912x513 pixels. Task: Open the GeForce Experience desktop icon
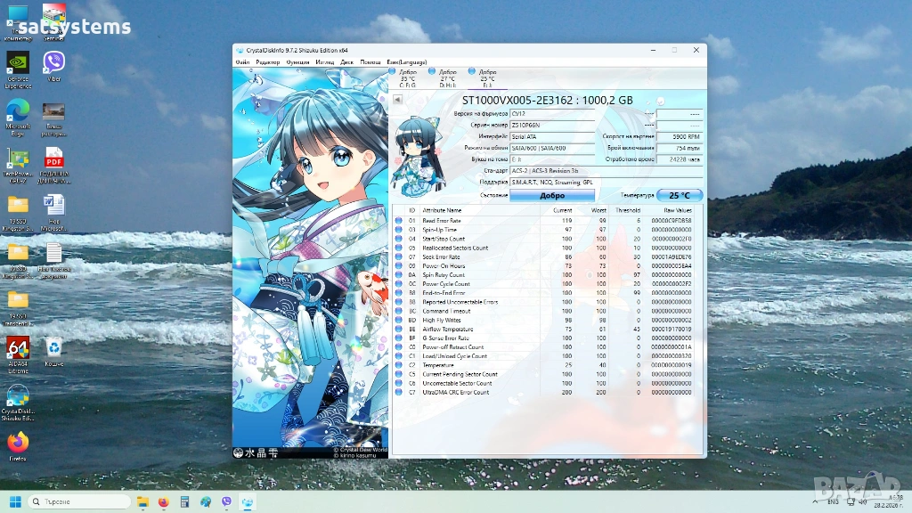[x=18, y=66]
